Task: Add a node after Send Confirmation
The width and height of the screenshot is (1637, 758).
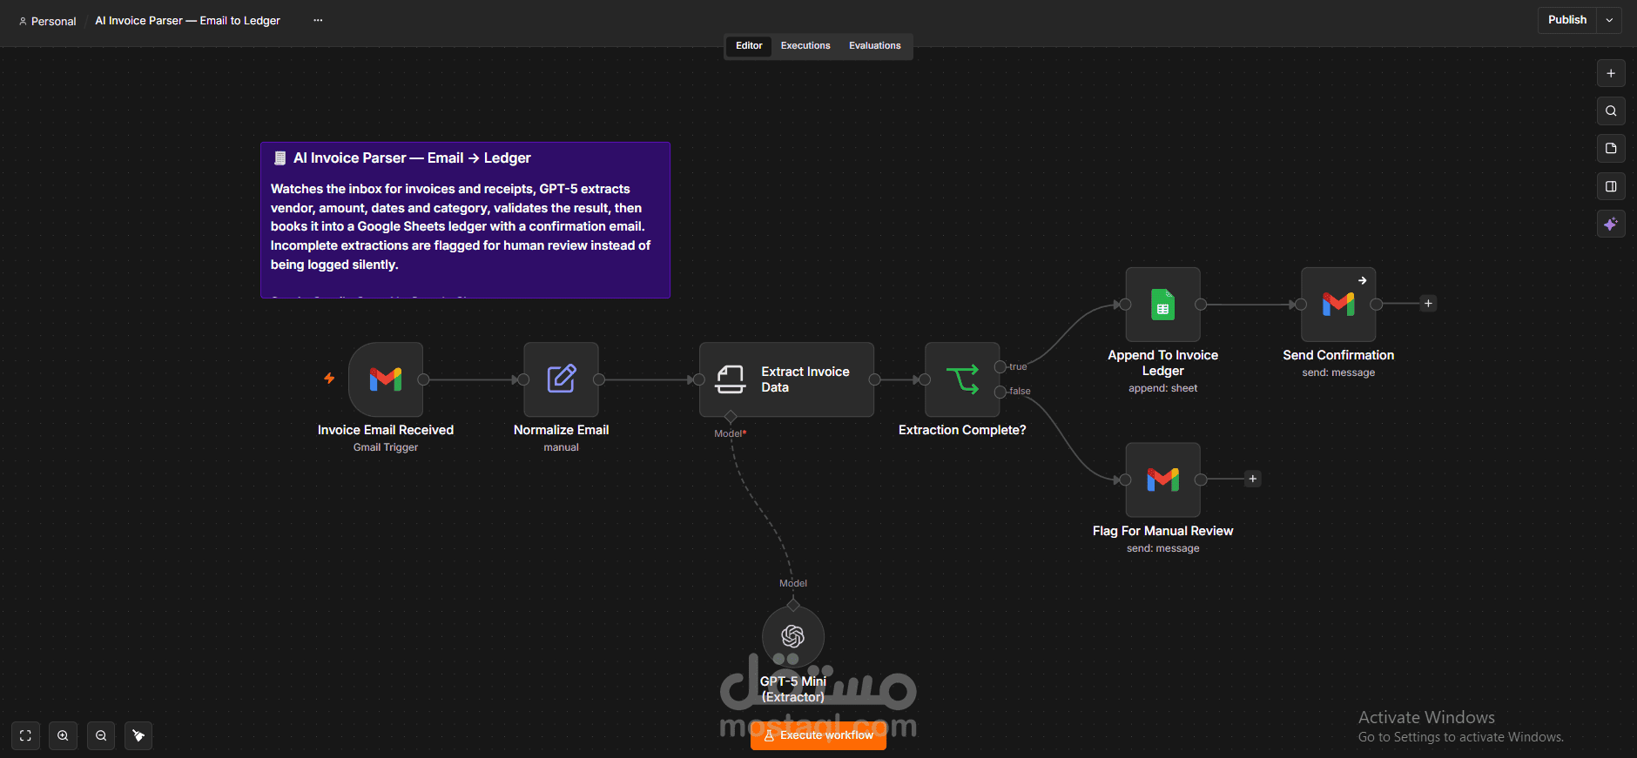Action: (x=1428, y=304)
